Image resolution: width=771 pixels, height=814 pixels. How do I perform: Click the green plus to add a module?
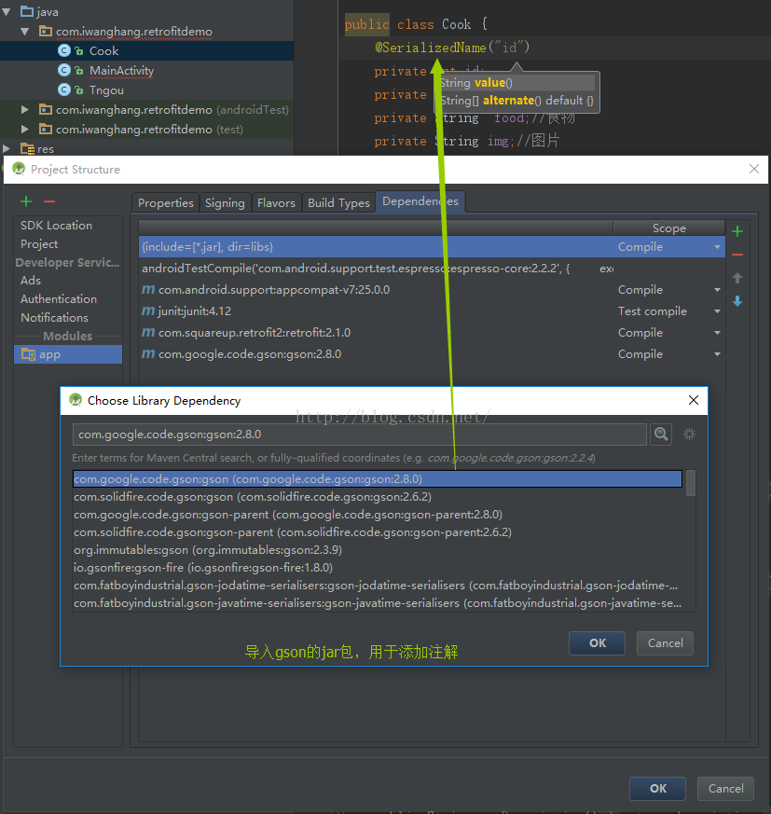pyautogui.click(x=26, y=201)
